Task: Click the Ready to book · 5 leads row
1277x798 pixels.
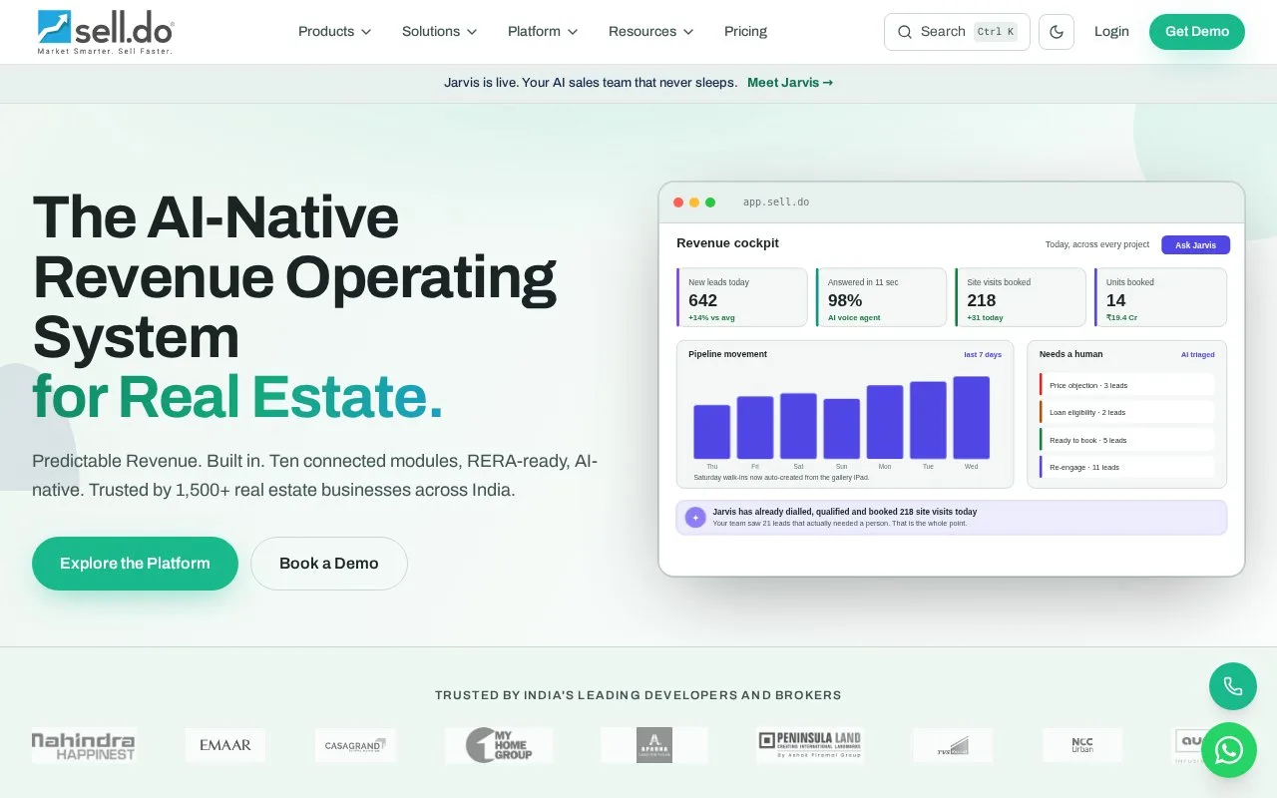Action: tap(1127, 440)
